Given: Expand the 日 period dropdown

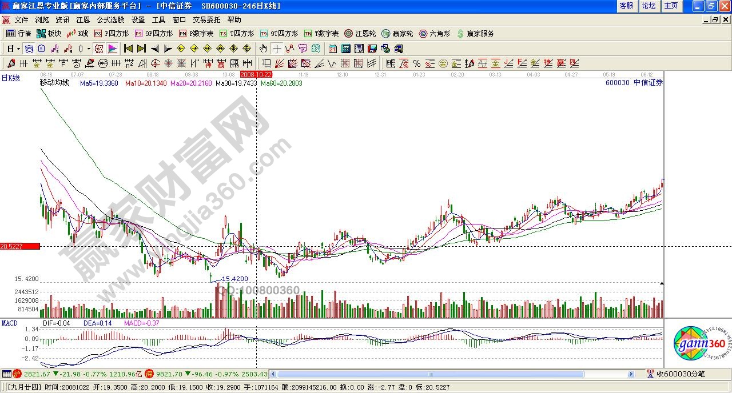Looking at the screenshot, I should point(14,49).
